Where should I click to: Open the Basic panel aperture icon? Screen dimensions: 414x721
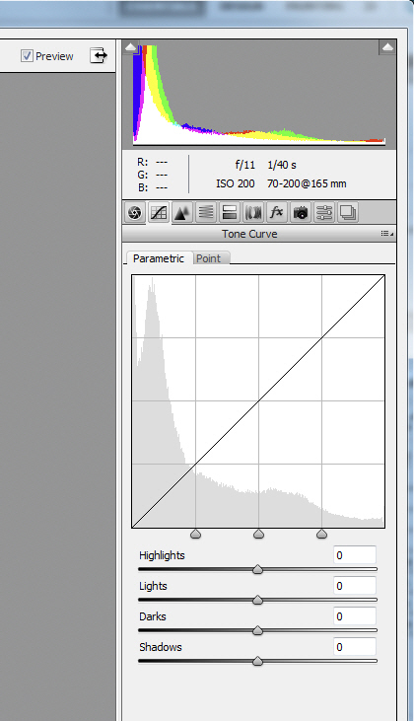tap(135, 212)
